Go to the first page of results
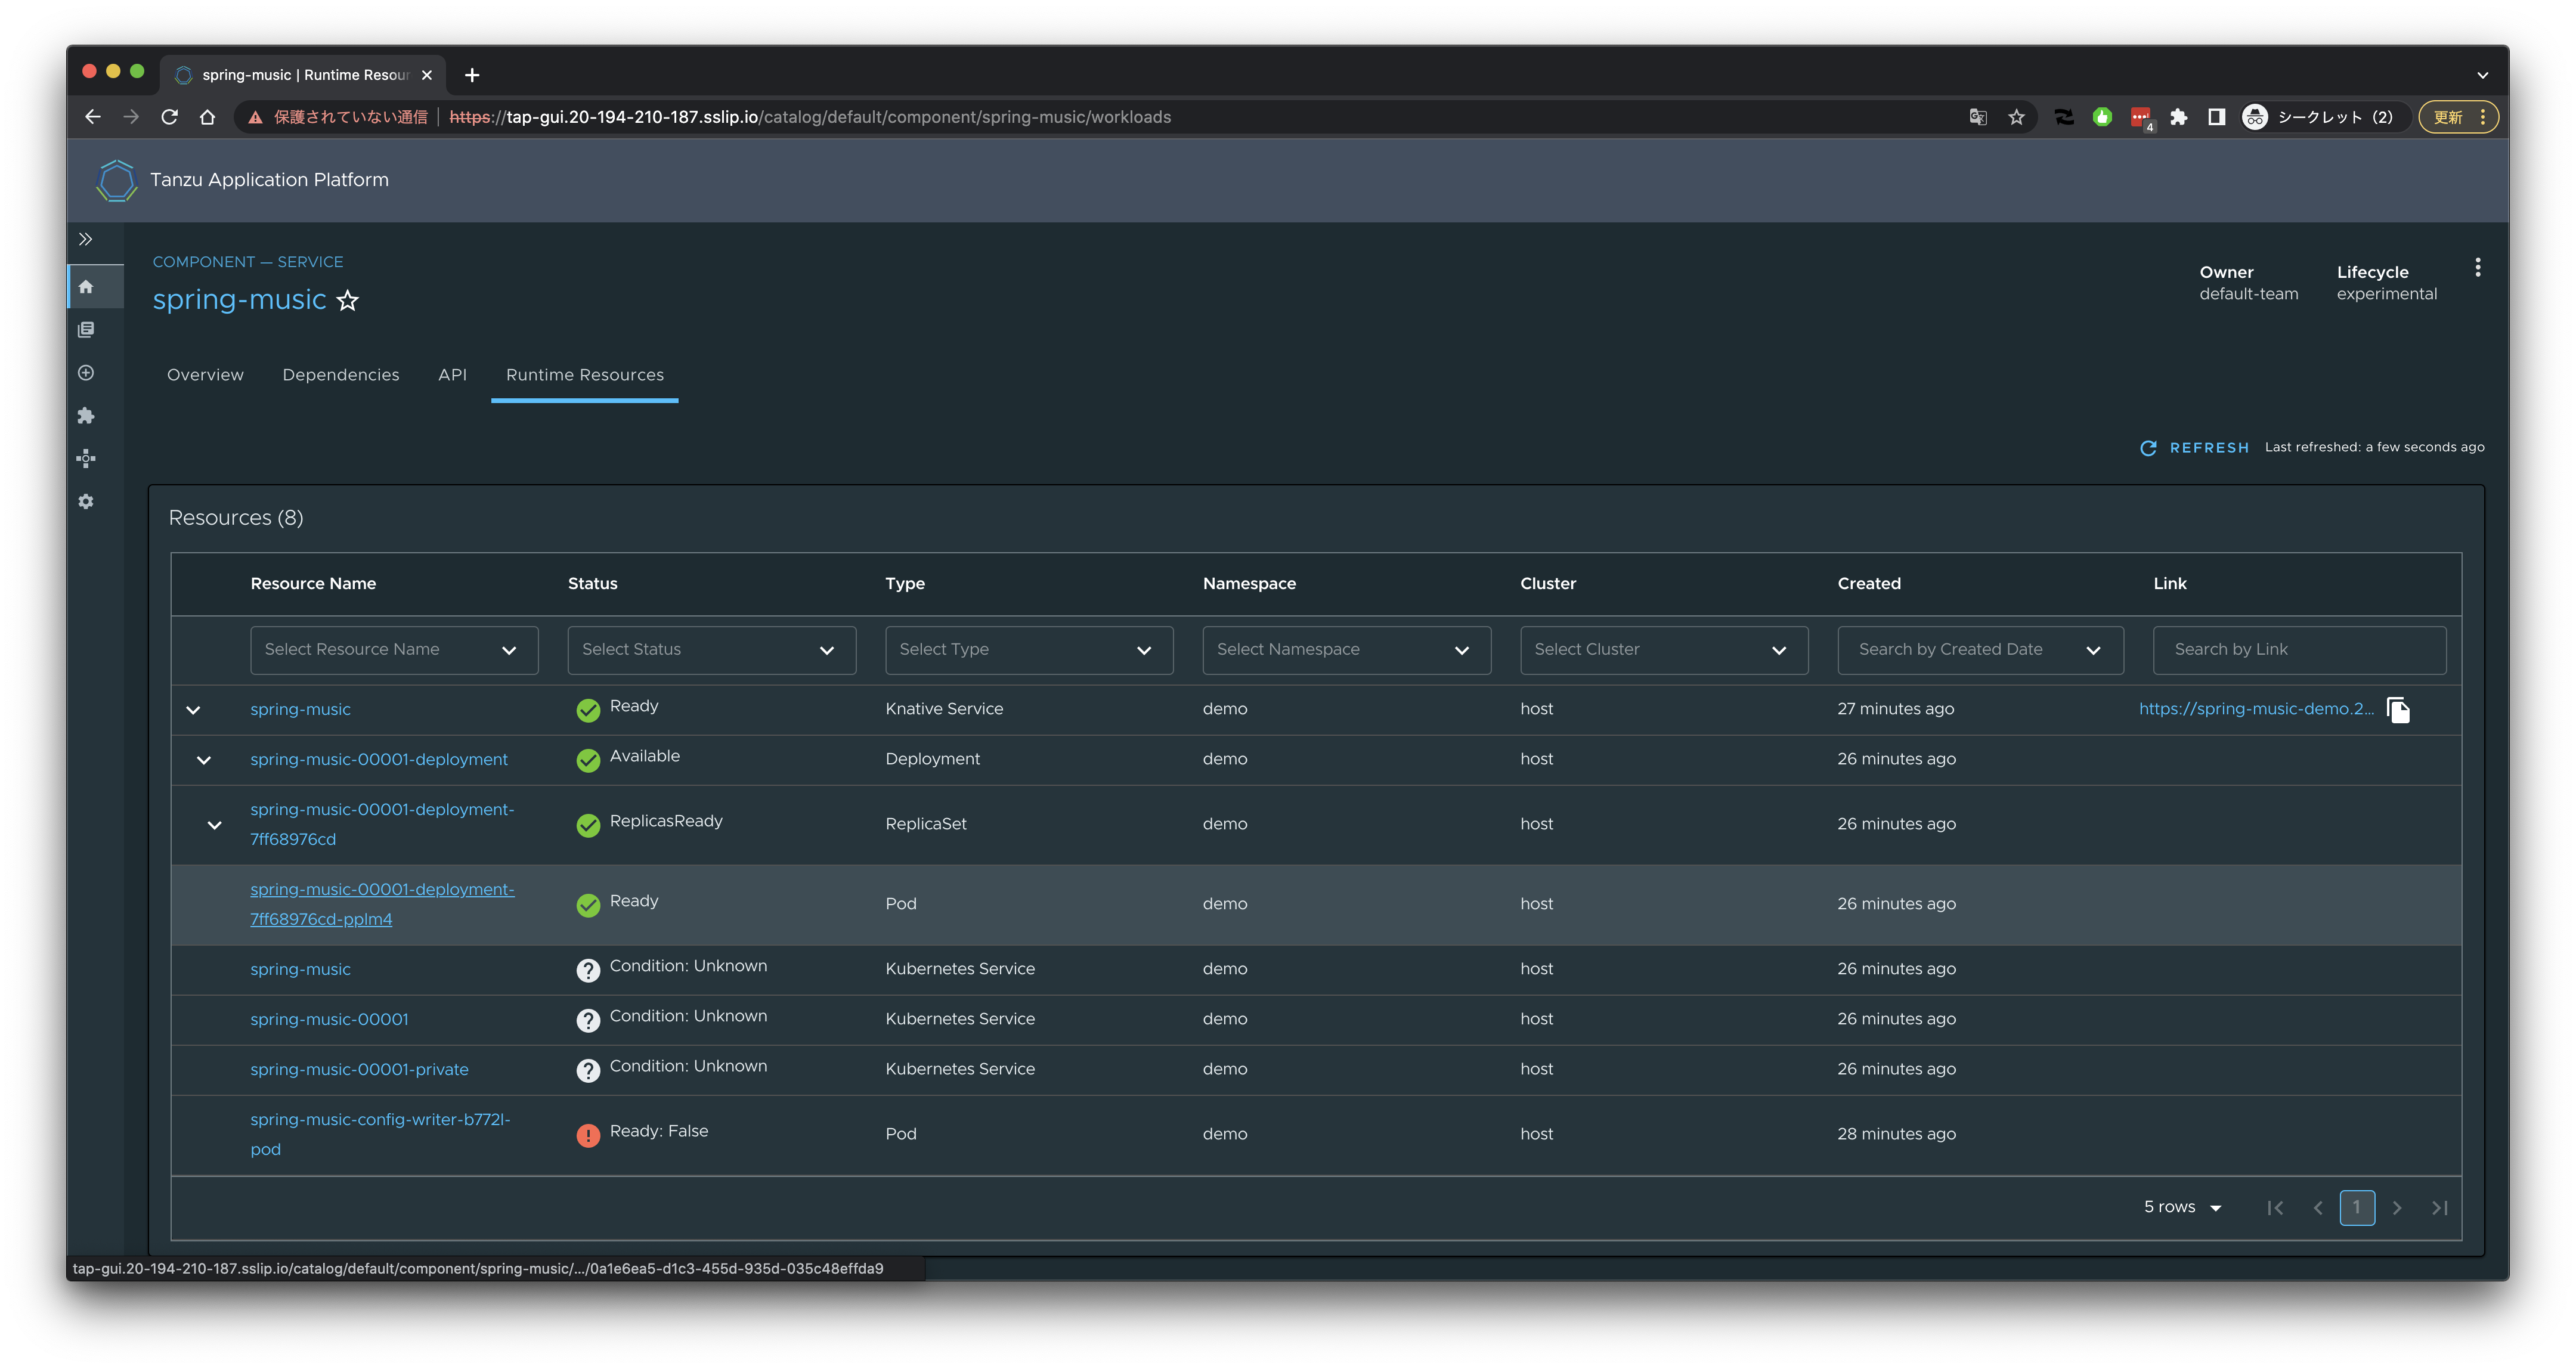The image size is (2576, 1369). pos(2275,1208)
